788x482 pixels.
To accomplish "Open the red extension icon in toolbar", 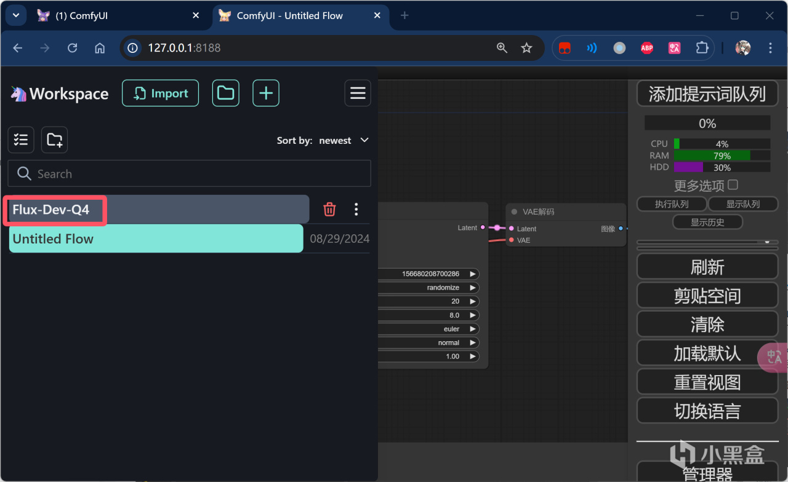I will [x=565, y=48].
